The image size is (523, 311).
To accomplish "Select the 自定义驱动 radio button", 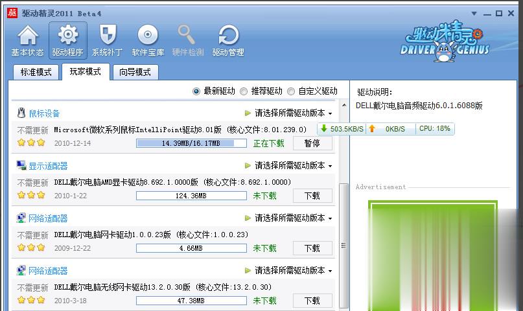I will (x=291, y=91).
